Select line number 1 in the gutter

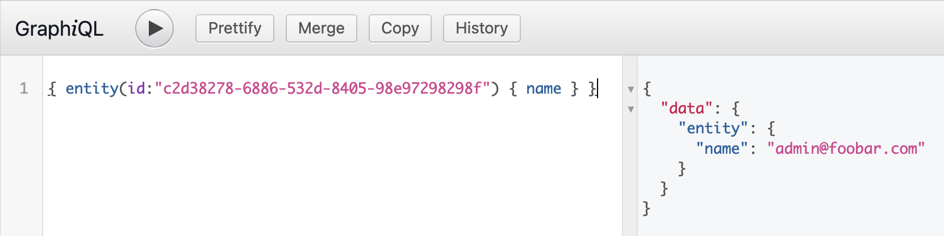(24, 88)
